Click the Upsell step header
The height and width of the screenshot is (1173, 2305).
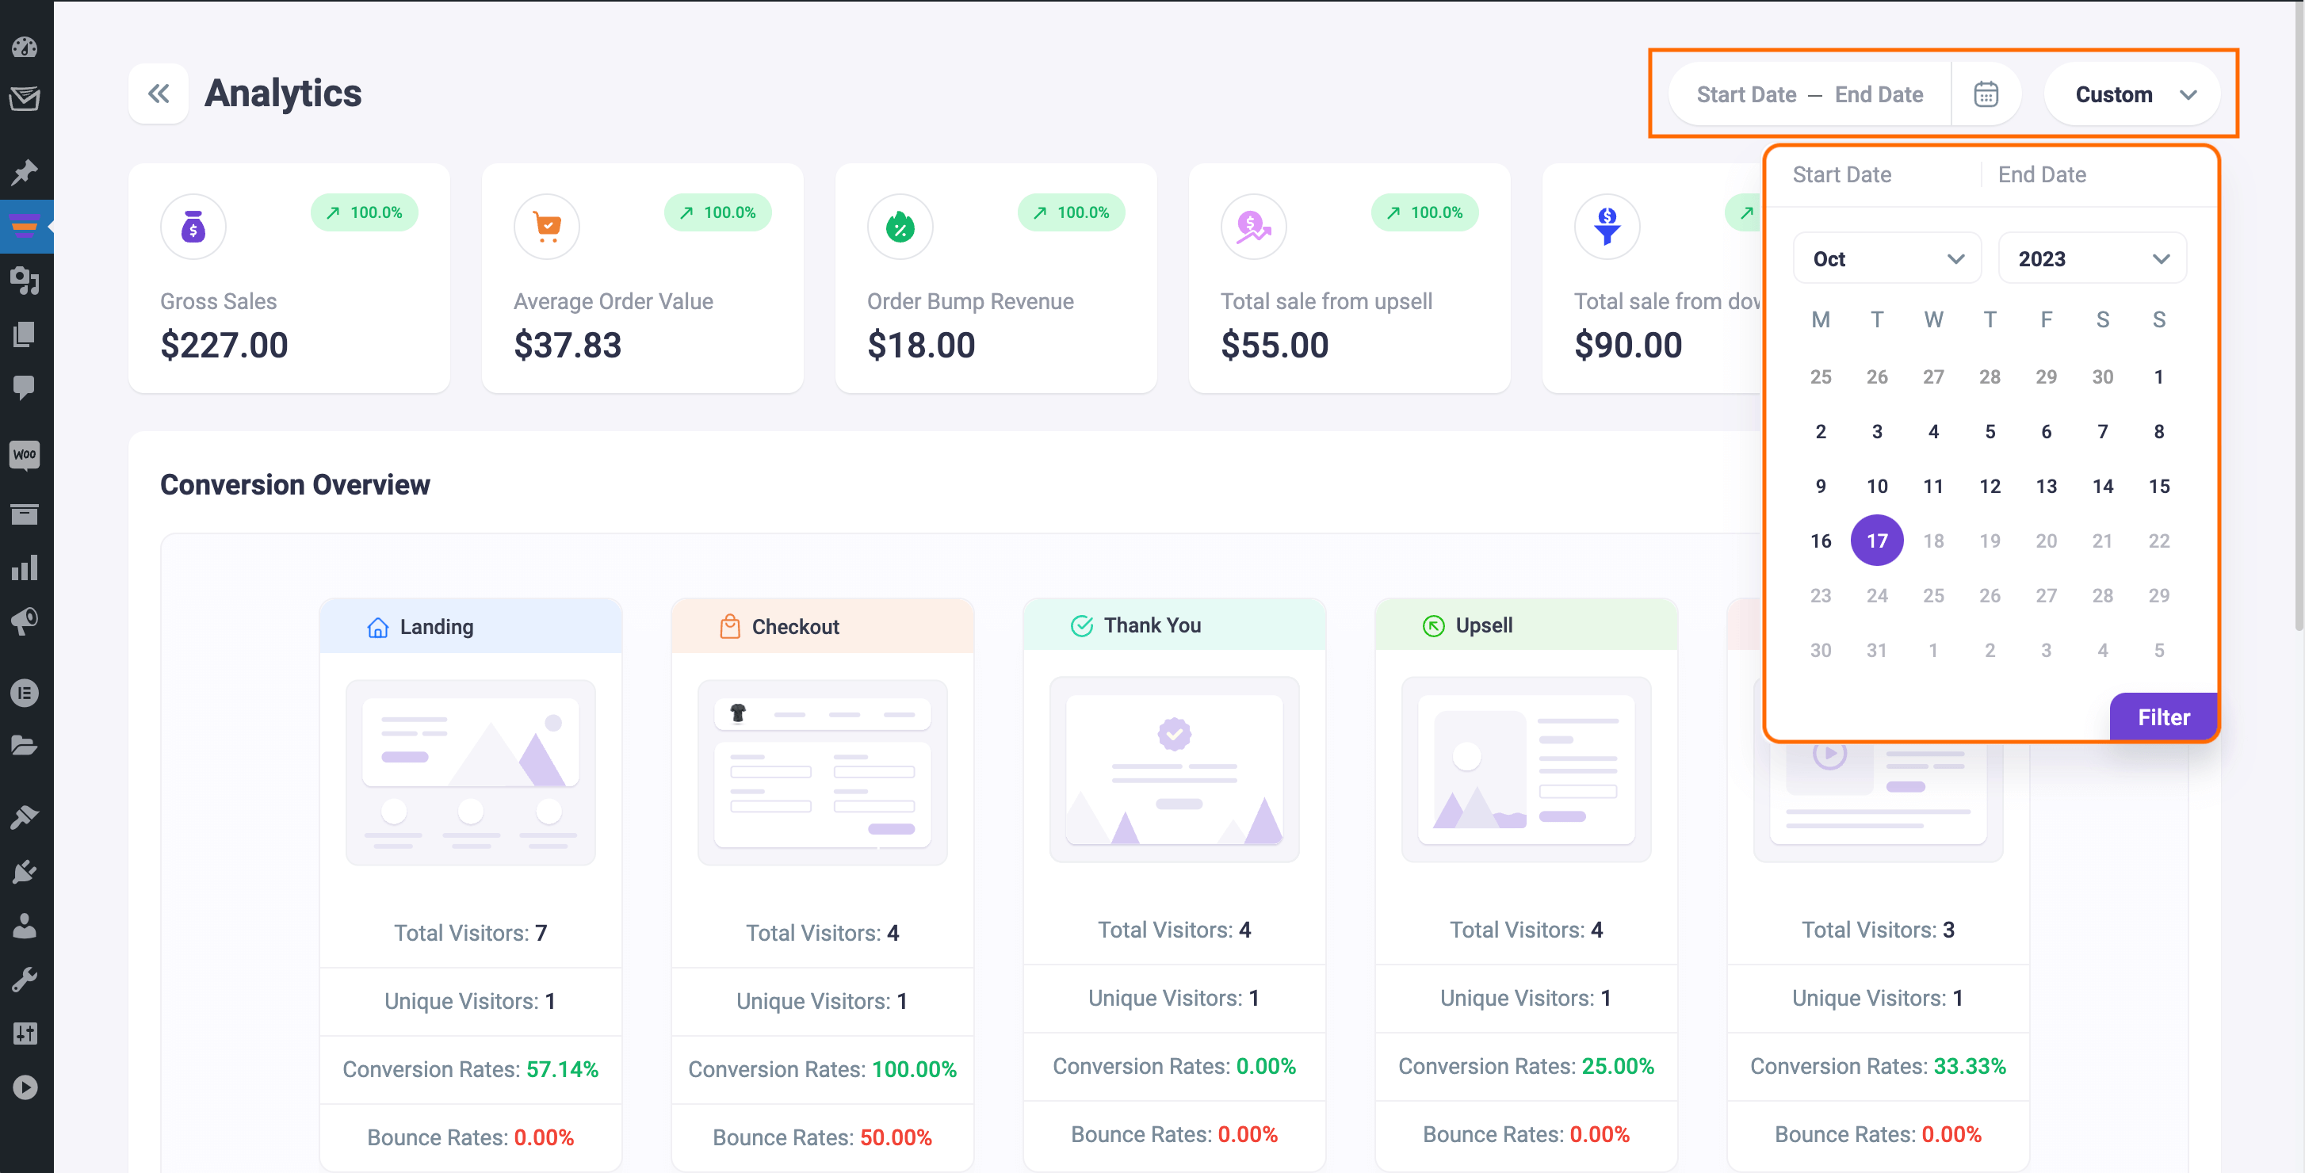[x=1526, y=625]
